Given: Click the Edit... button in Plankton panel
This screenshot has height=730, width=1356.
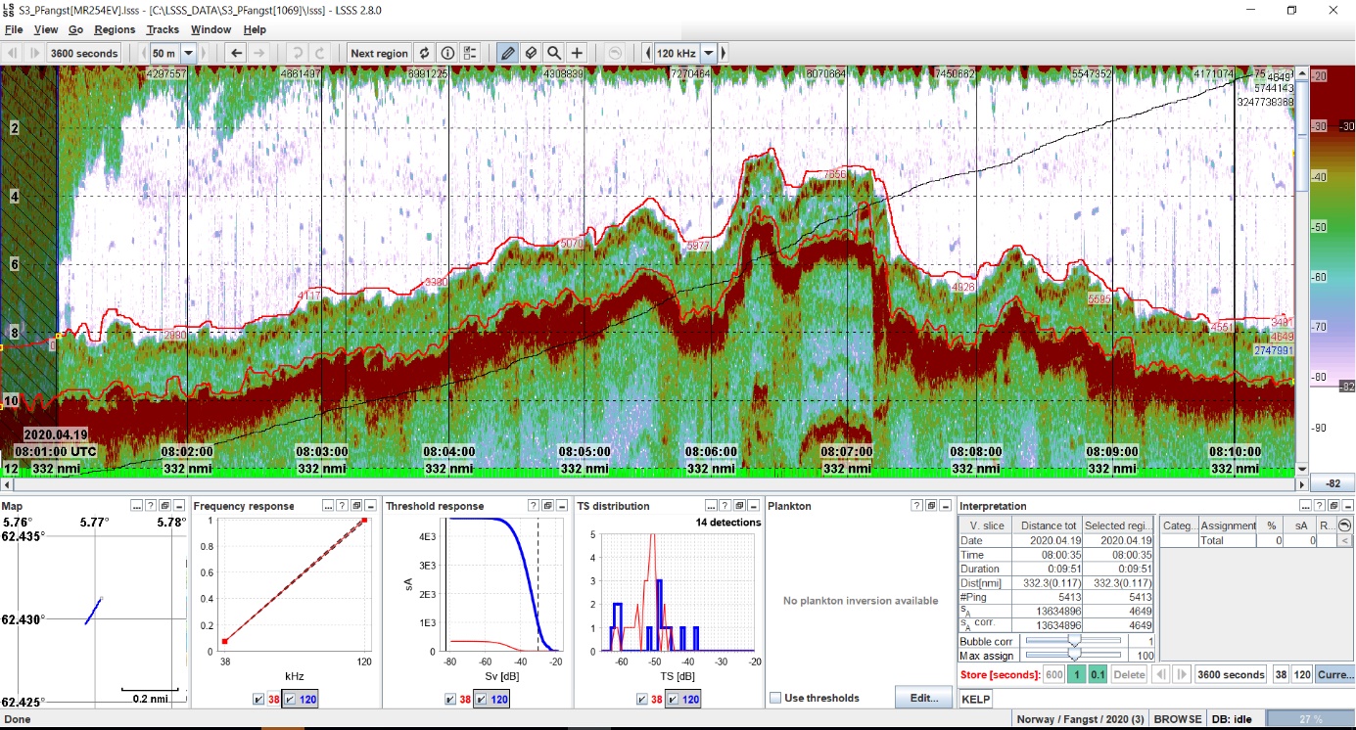Looking at the screenshot, I should point(922,698).
